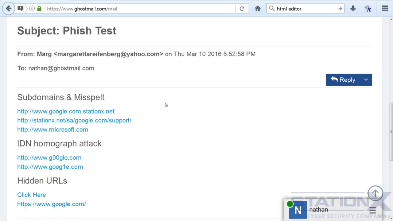Viewport: 393px width, 221px height.
Task: Click the magnifier icon in the search box
Action: [x=272, y=9]
